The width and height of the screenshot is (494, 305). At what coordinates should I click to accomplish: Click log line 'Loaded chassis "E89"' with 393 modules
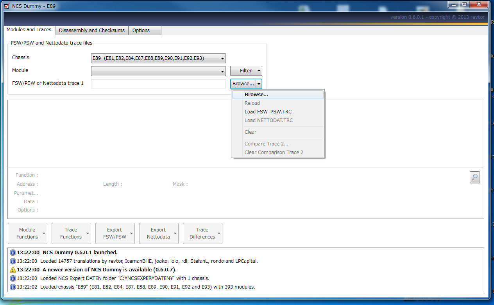136,287
